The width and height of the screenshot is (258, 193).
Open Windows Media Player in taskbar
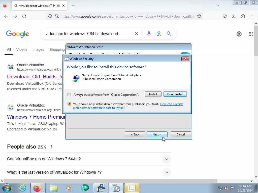[x=69, y=188]
